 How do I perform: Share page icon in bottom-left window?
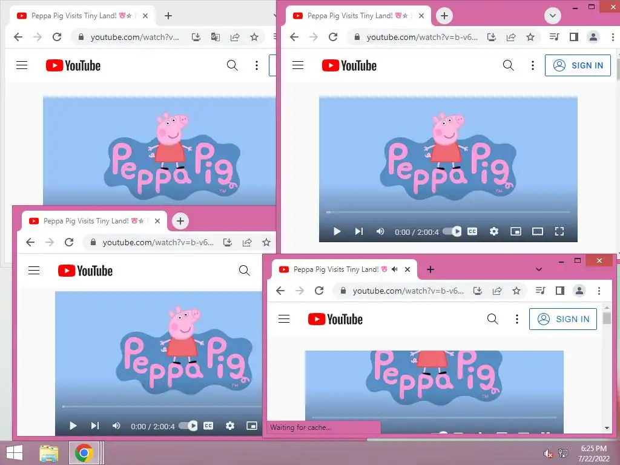pos(247,242)
